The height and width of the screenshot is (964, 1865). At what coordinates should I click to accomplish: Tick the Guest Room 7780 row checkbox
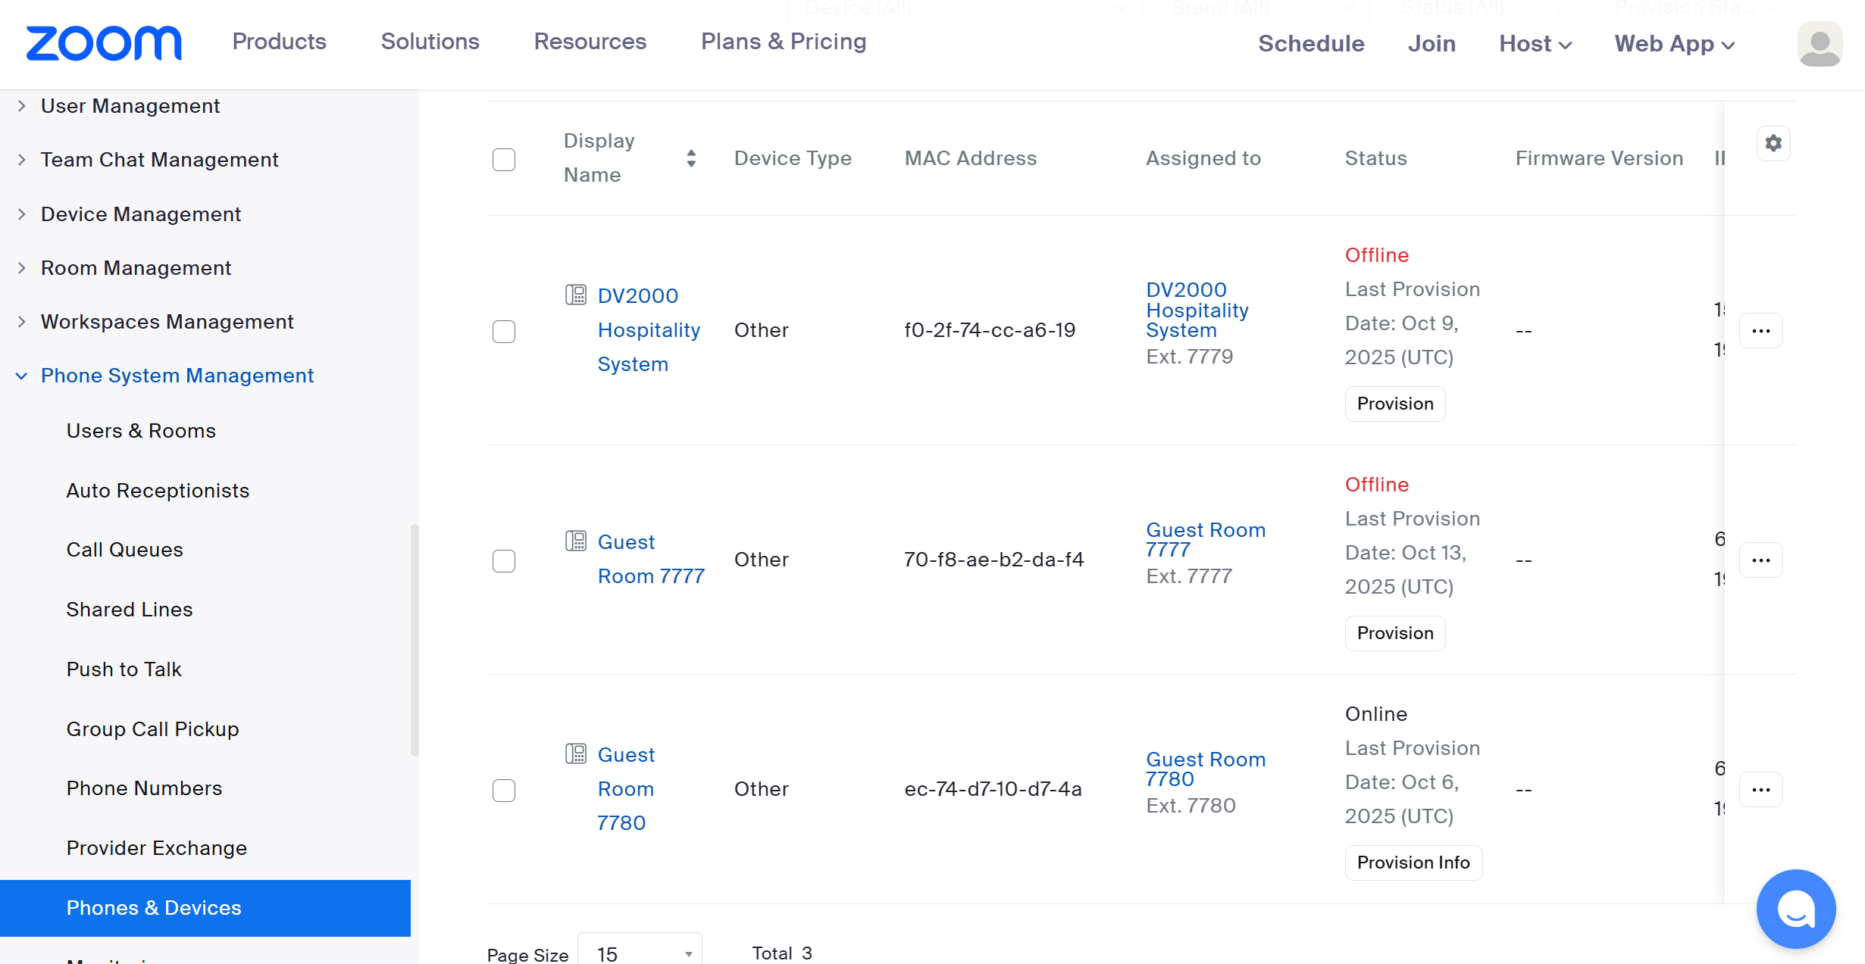504,791
